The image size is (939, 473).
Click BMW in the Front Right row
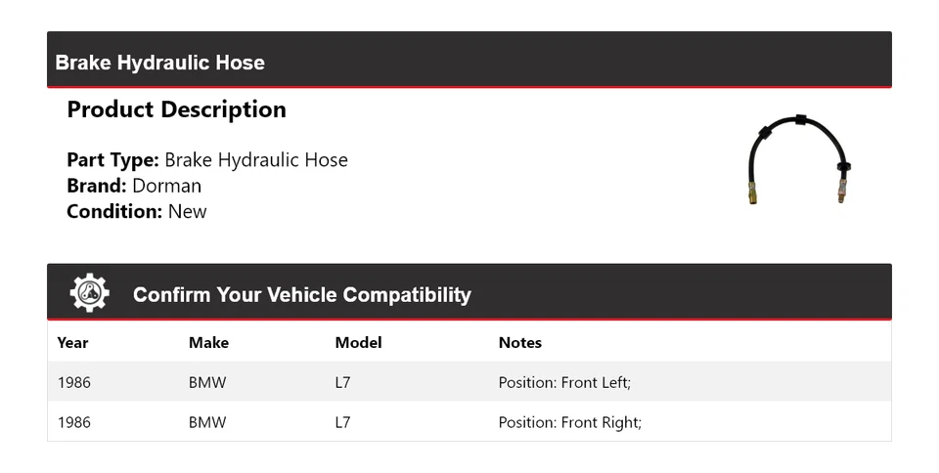pos(207,422)
